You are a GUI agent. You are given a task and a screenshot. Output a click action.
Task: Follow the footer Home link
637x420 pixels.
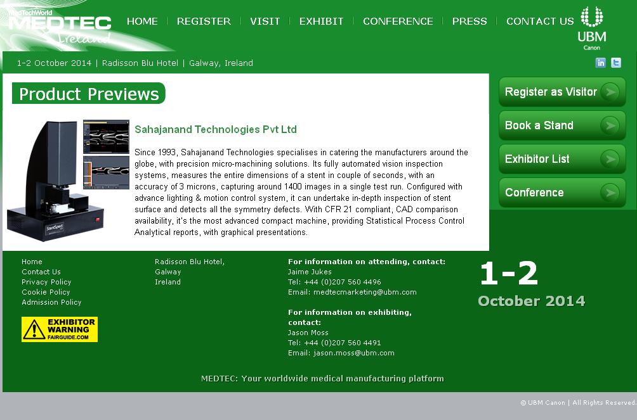[32, 262]
